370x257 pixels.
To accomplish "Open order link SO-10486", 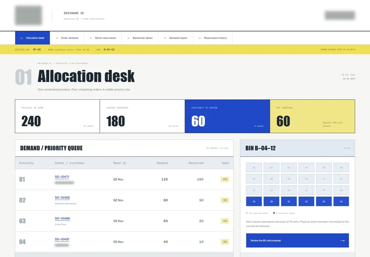I will pyautogui.click(x=62, y=218).
